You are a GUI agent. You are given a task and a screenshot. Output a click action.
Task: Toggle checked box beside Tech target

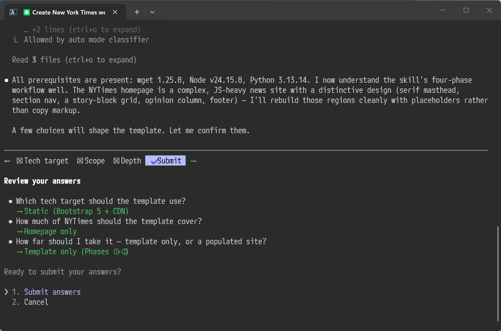[x=20, y=161]
